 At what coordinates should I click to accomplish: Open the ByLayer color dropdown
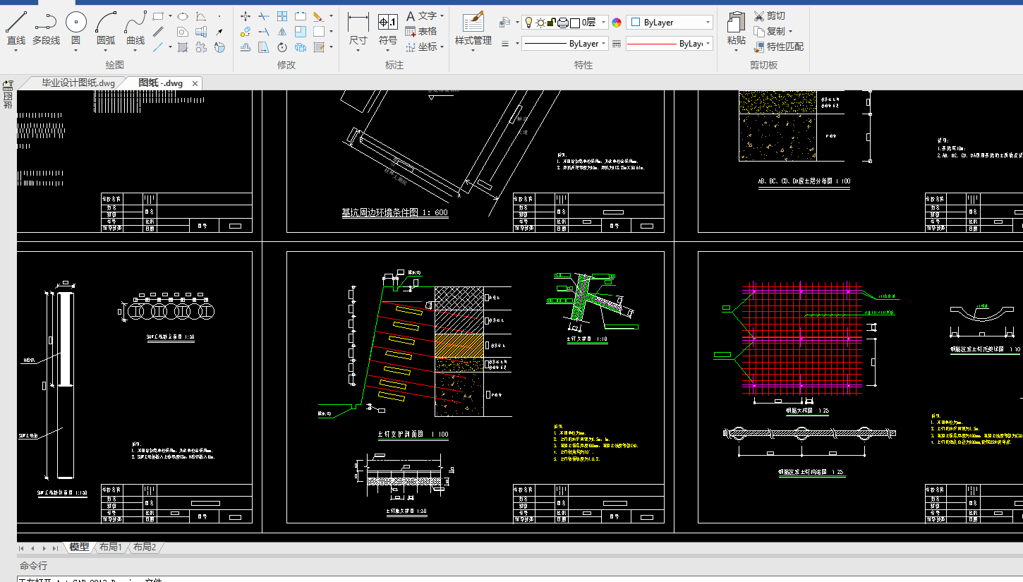[669, 23]
